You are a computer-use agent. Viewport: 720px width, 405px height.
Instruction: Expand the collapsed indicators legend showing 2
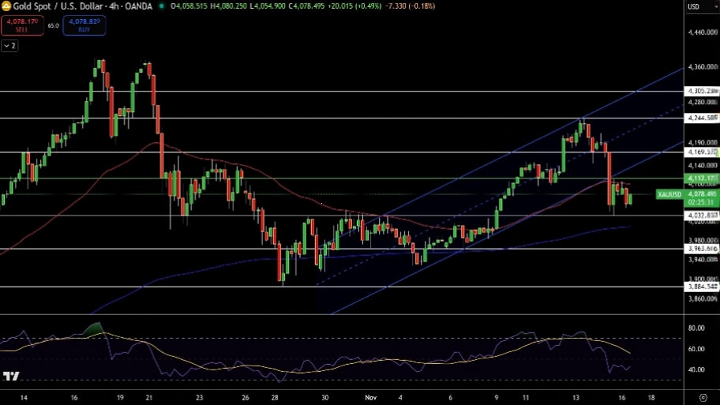9,46
